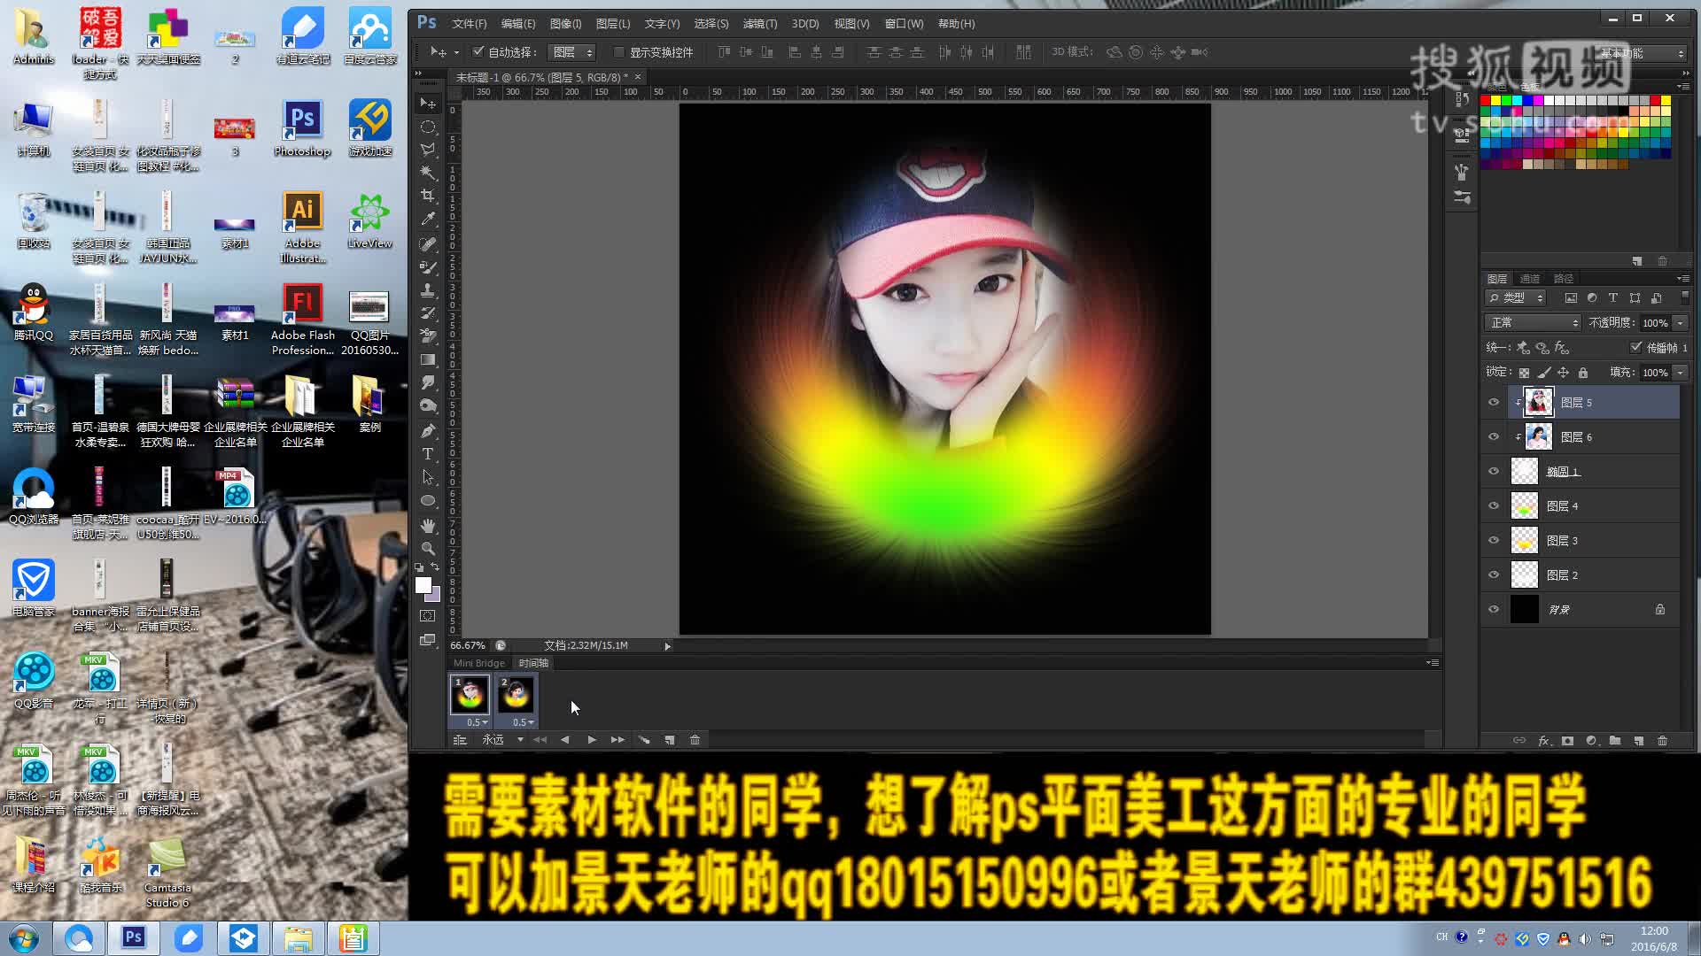Click the foreground color swatch
Image resolution: width=1701 pixels, height=956 pixels.
423,585
